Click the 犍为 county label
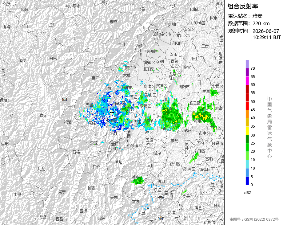283x225 pixels. tap(157, 153)
